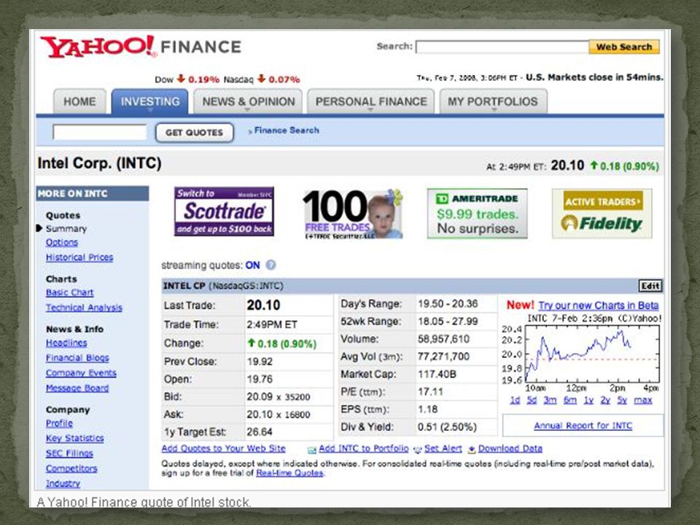Expand the dropdown arrow under INVESTING

150,110
